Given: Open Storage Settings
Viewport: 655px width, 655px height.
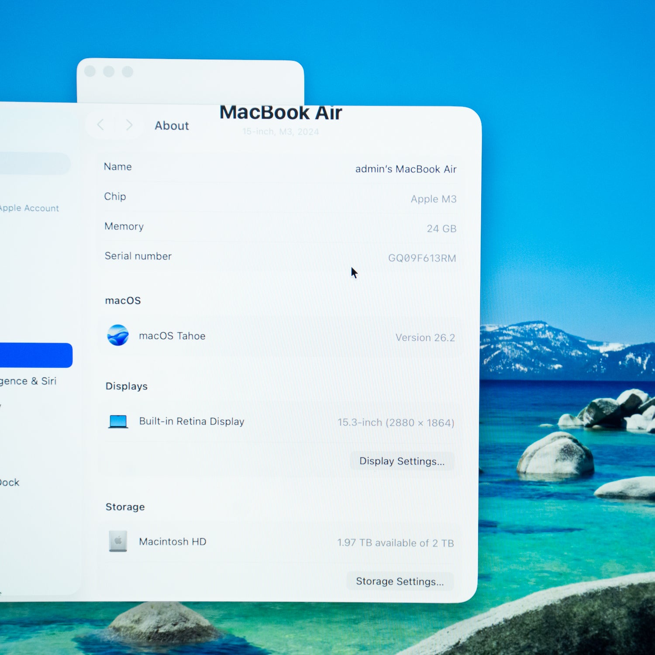Looking at the screenshot, I should click(399, 581).
